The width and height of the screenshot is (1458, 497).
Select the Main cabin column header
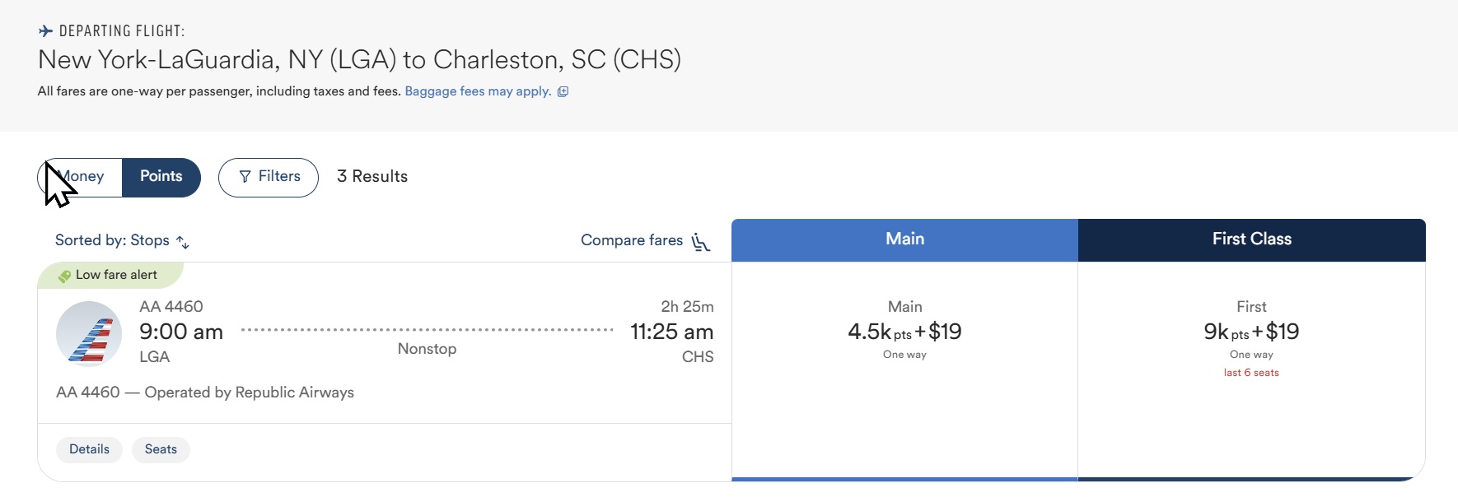pos(904,239)
